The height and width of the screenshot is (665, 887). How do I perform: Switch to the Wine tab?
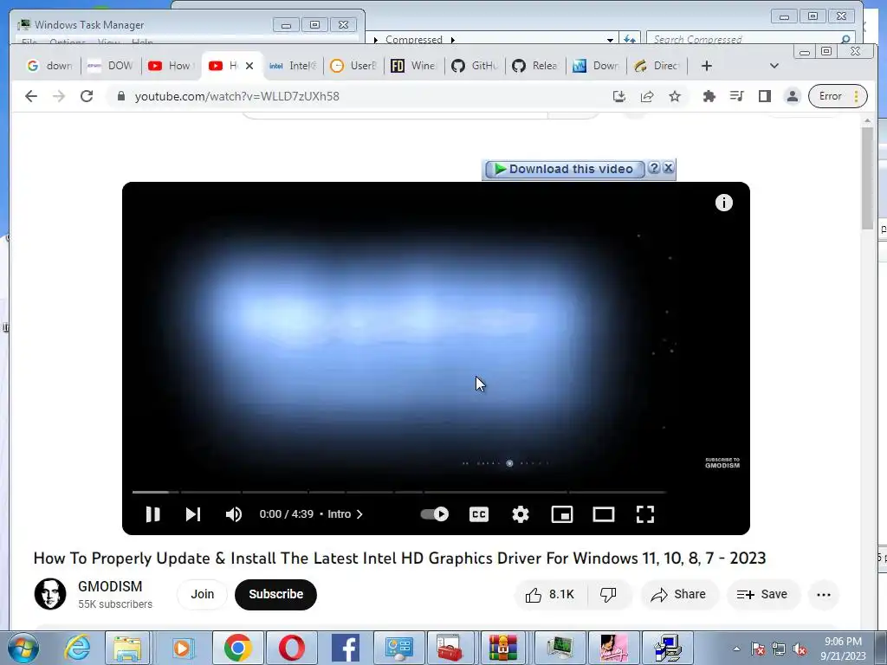click(x=414, y=66)
